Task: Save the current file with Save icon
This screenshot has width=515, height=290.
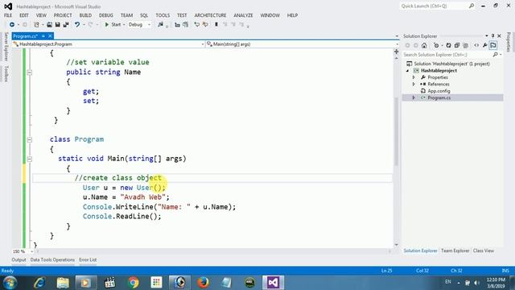Action: pyautogui.click(x=57, y=25)
